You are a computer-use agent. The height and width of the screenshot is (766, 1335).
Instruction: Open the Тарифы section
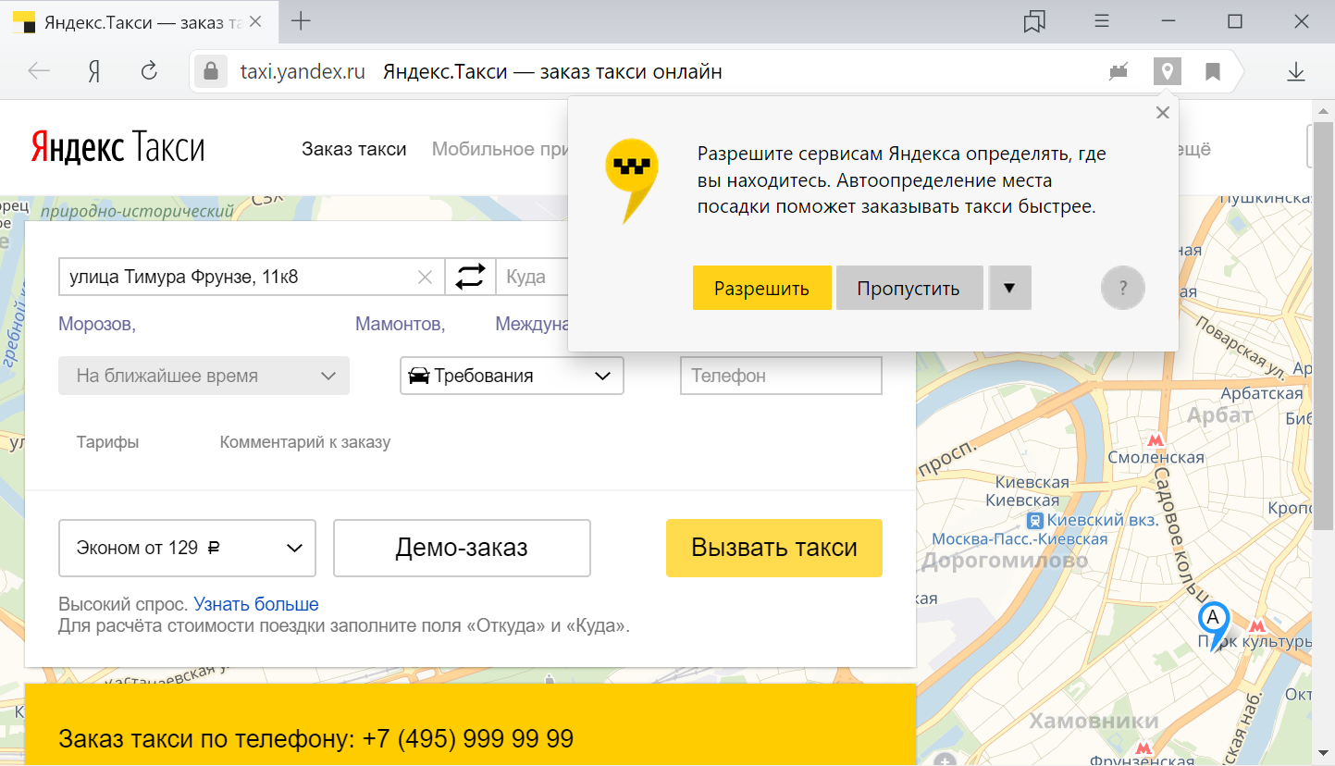pos(107,442)
